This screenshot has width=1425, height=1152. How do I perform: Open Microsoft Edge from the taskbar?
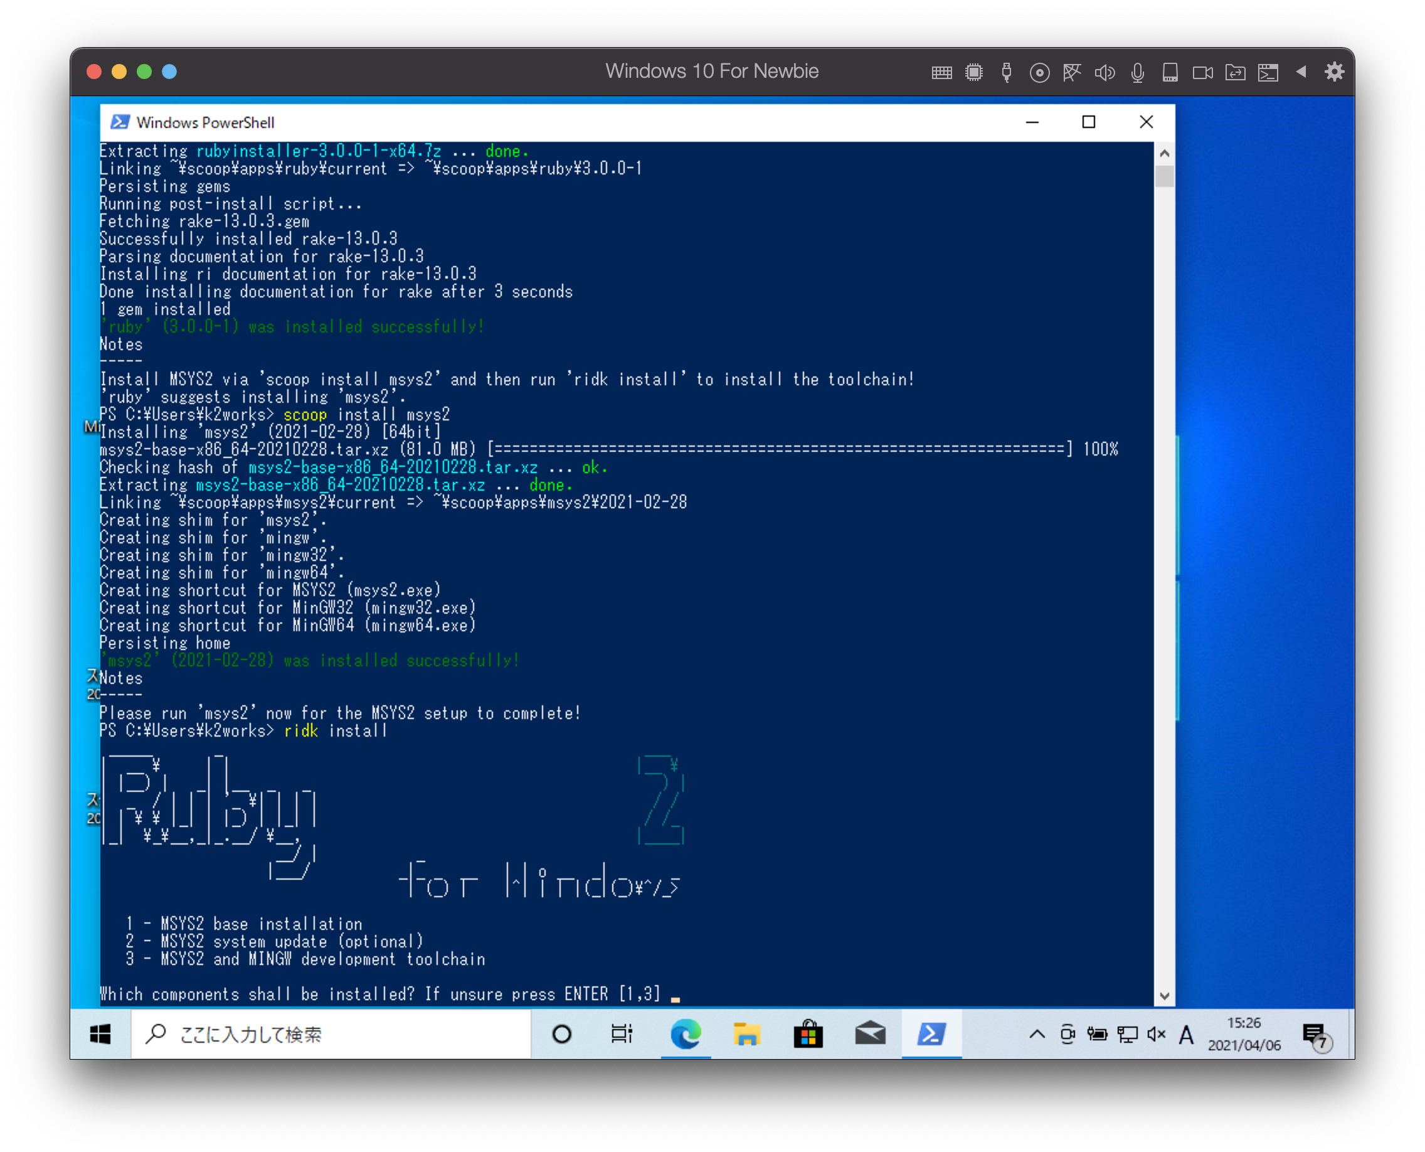pyautogui.click(x=686, y=1034)
